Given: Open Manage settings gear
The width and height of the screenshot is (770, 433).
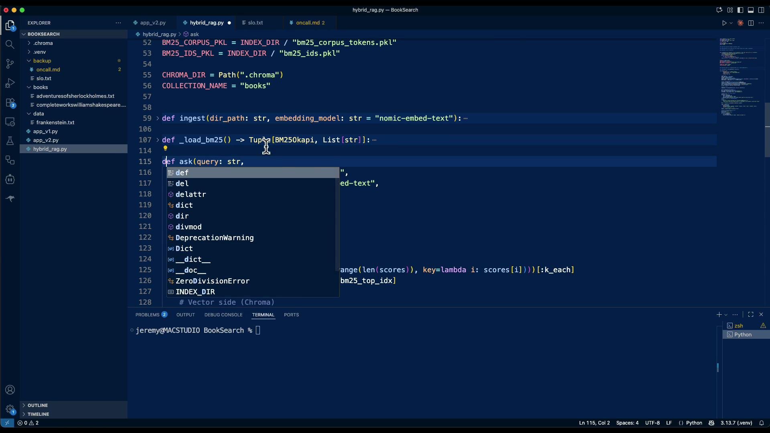Looking at the screenshot, I should pos(10,409).
